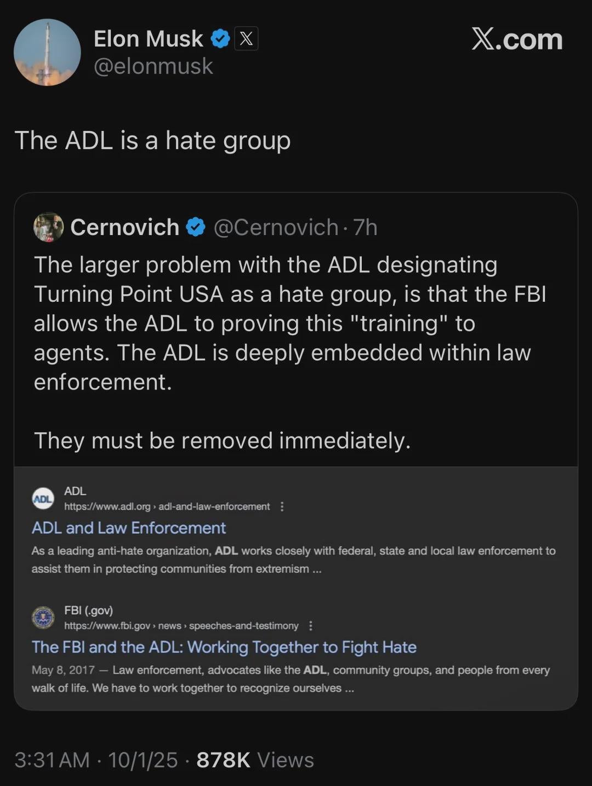Click the 878K Views count
Screen dimensions: 592x786
click(255, 760)
